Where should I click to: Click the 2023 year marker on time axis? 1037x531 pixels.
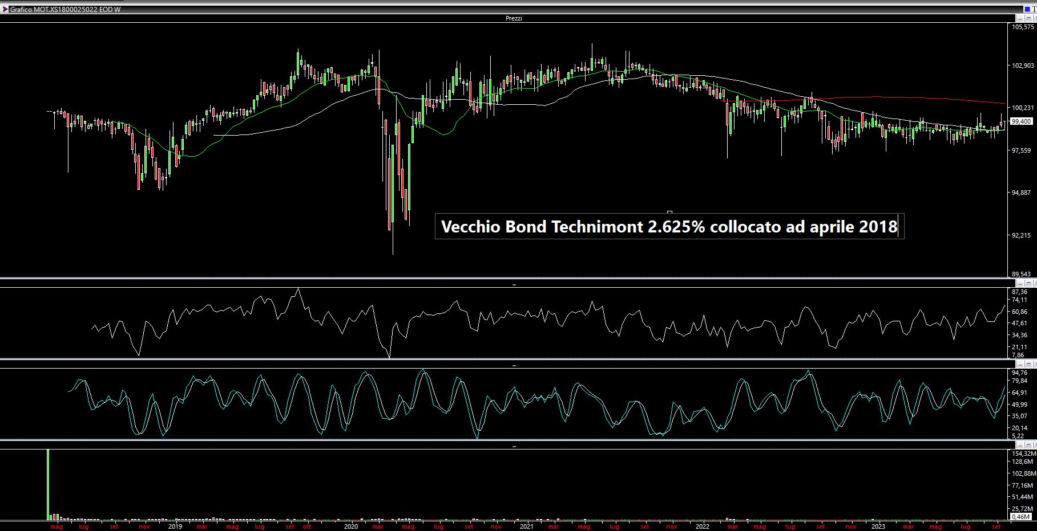(878, 526)
